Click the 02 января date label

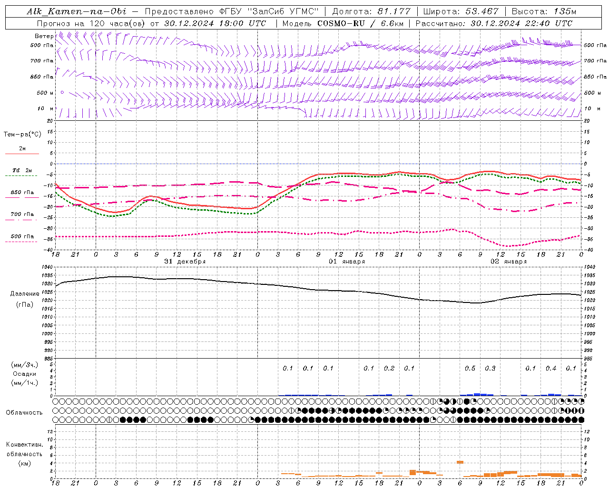[x=509, y=262]
